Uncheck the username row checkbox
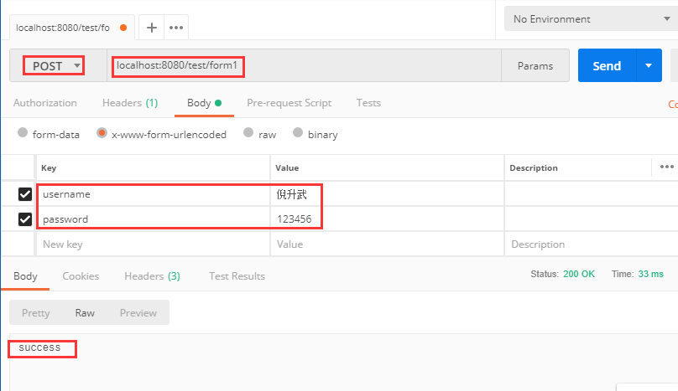This screenshot has width=678, height=391. tap(25, 194)
